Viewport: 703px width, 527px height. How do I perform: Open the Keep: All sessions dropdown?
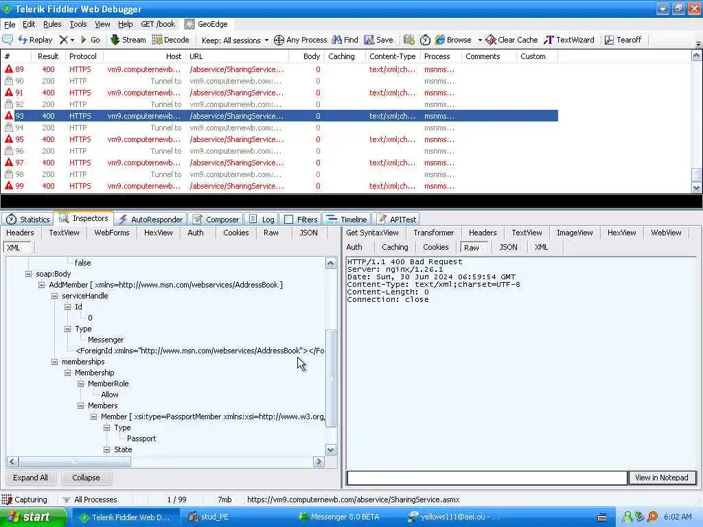(x=235, y=40)
